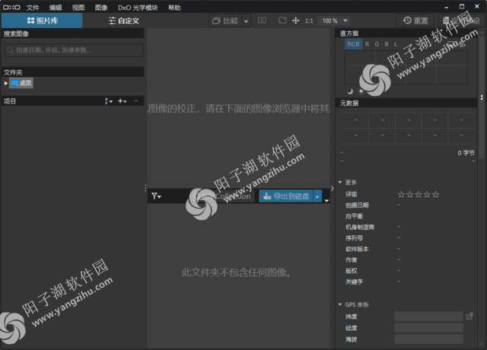Viewport: 487px width, 350px height.
Task: Click the 纬度 latitude field
Action: [x=428, y=317]
